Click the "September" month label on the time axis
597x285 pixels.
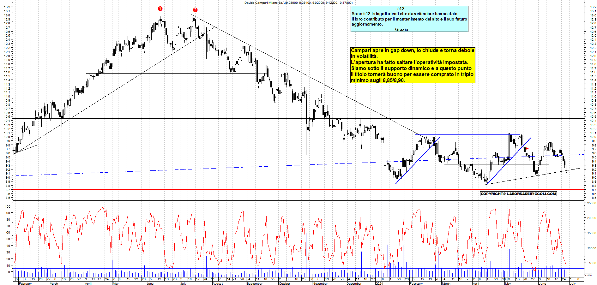click(x=254, y=283)
